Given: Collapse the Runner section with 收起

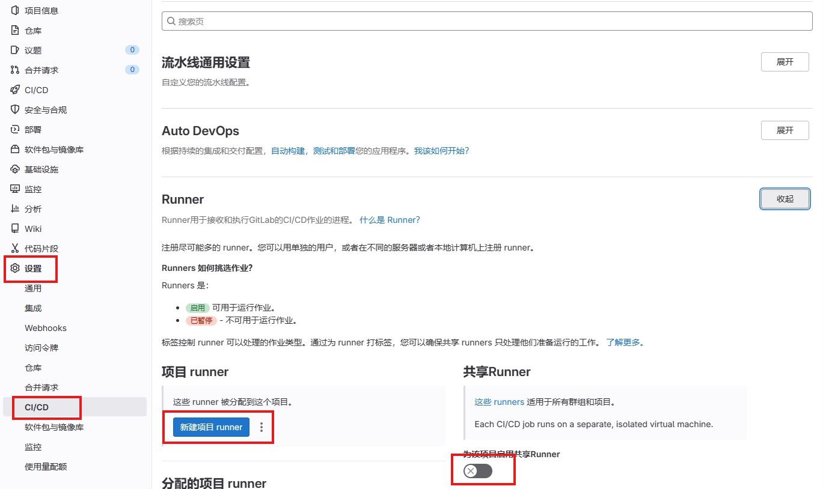Looking at the screenshot, I should (785, 199).
